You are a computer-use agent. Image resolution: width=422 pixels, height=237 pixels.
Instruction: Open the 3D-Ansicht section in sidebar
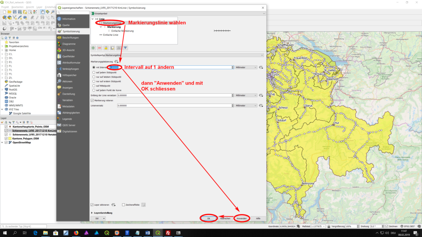69,50
